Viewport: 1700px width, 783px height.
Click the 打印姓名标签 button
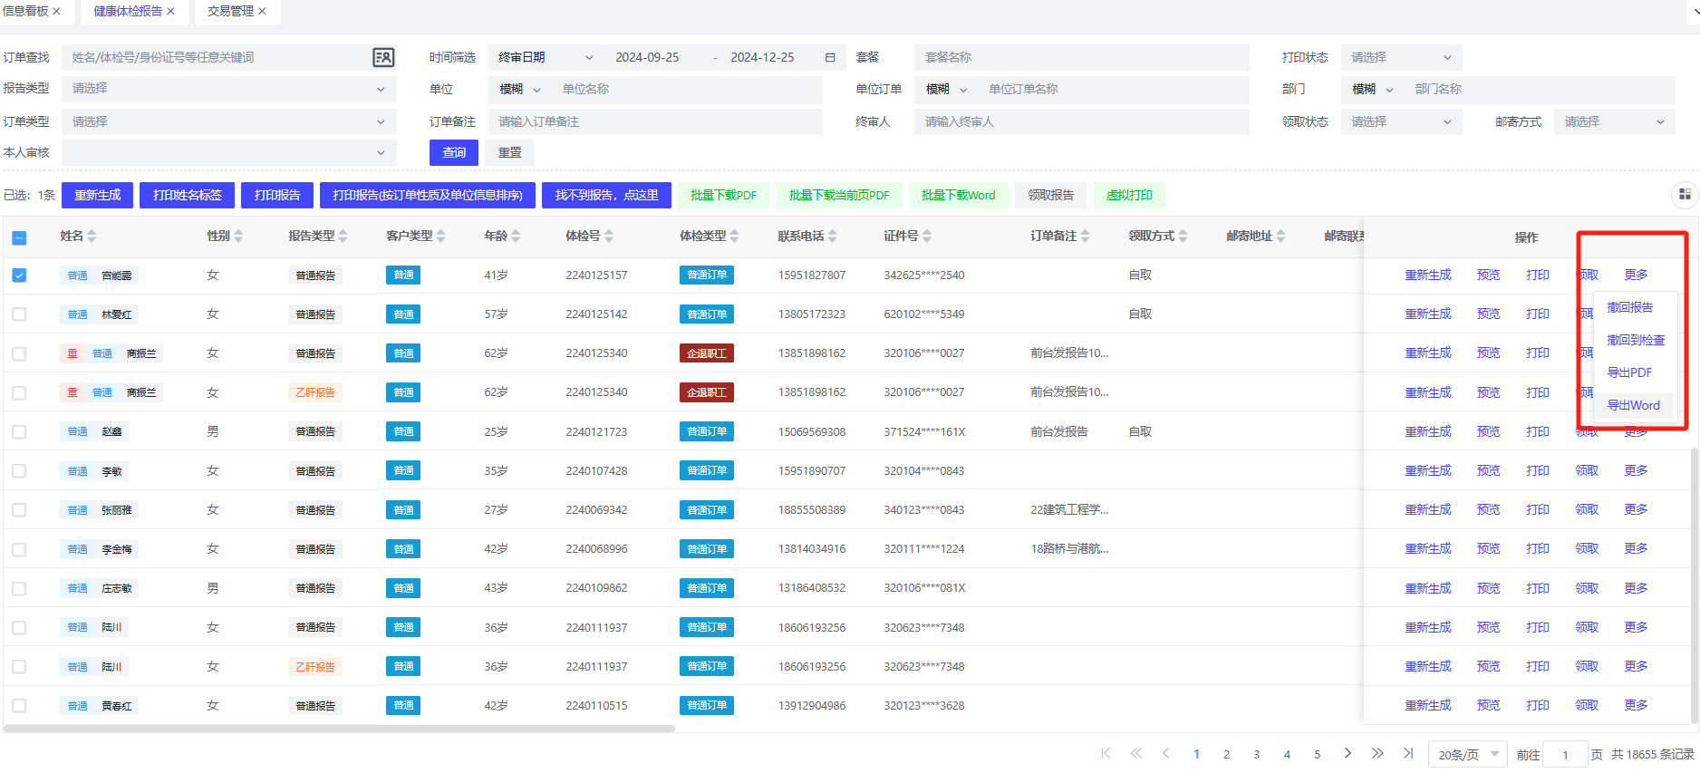point(188,195)
